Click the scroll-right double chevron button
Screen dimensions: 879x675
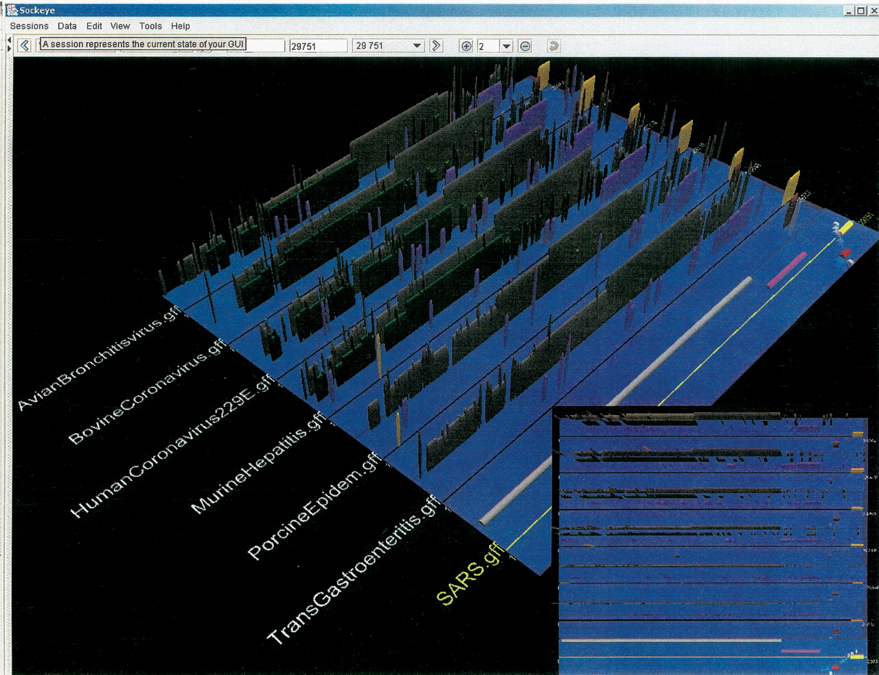(436, 46)
